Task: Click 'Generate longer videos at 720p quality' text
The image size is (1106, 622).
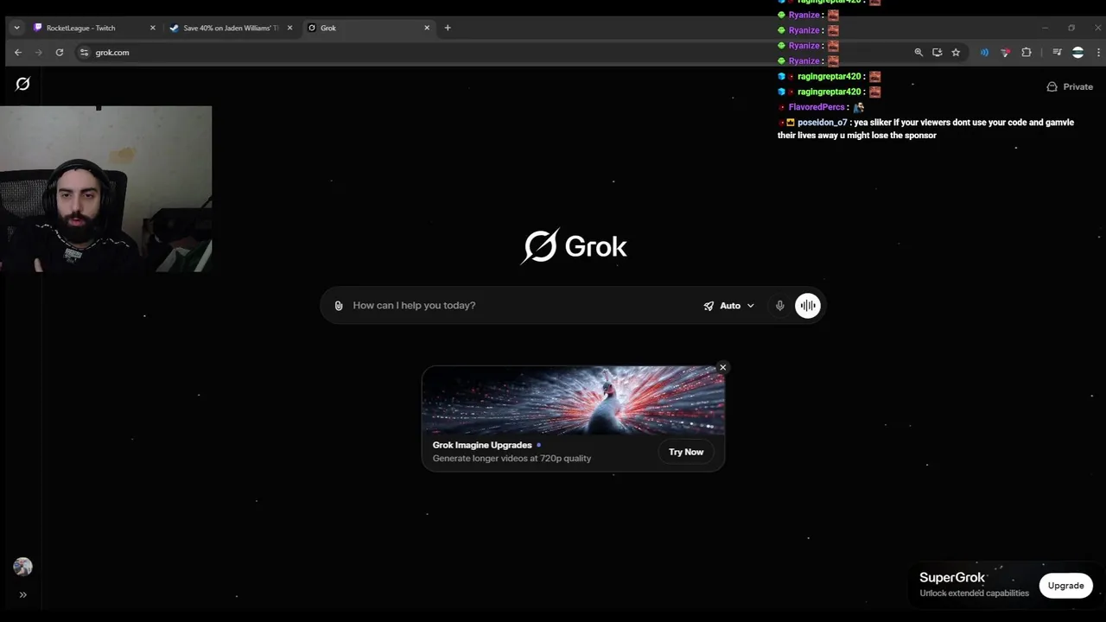Action: click(512, 459)
